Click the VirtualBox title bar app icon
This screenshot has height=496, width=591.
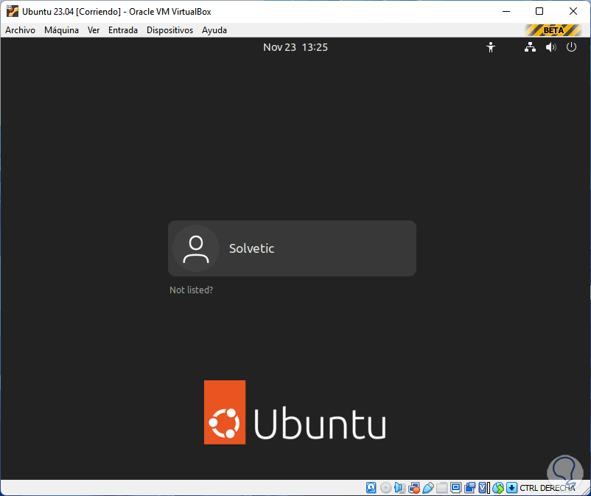(x=13, y=12)
